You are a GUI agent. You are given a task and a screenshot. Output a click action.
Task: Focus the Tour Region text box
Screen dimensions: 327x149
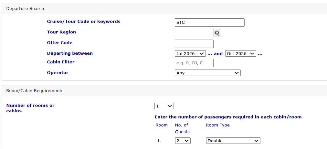194,33
